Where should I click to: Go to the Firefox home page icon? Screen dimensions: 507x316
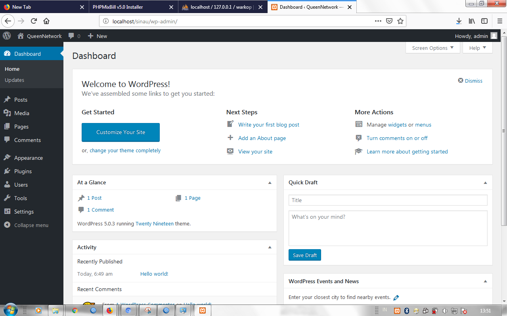tap(46, 21)
